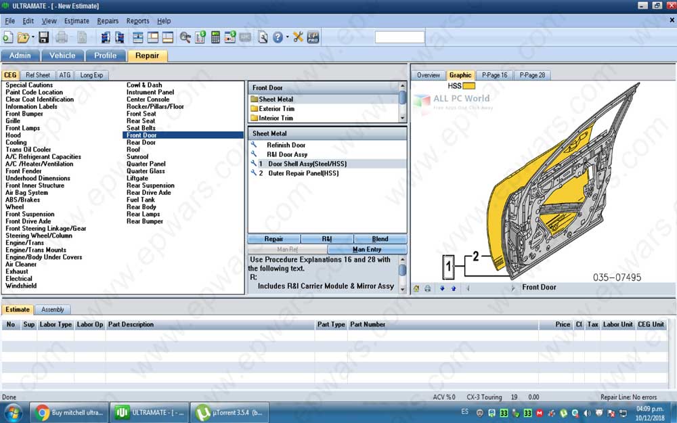Open the P-Page 28 tab
The height and width of the screenshot is (423, 677).
[x=532, y=75]
